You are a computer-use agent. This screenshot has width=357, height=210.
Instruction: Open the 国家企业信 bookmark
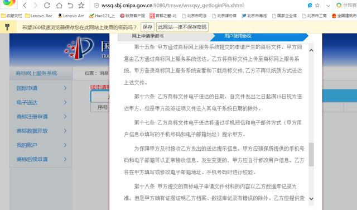coord(284,16)
